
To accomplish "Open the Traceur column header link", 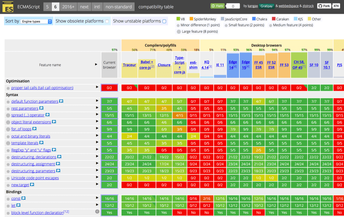I will coord(129,65).
